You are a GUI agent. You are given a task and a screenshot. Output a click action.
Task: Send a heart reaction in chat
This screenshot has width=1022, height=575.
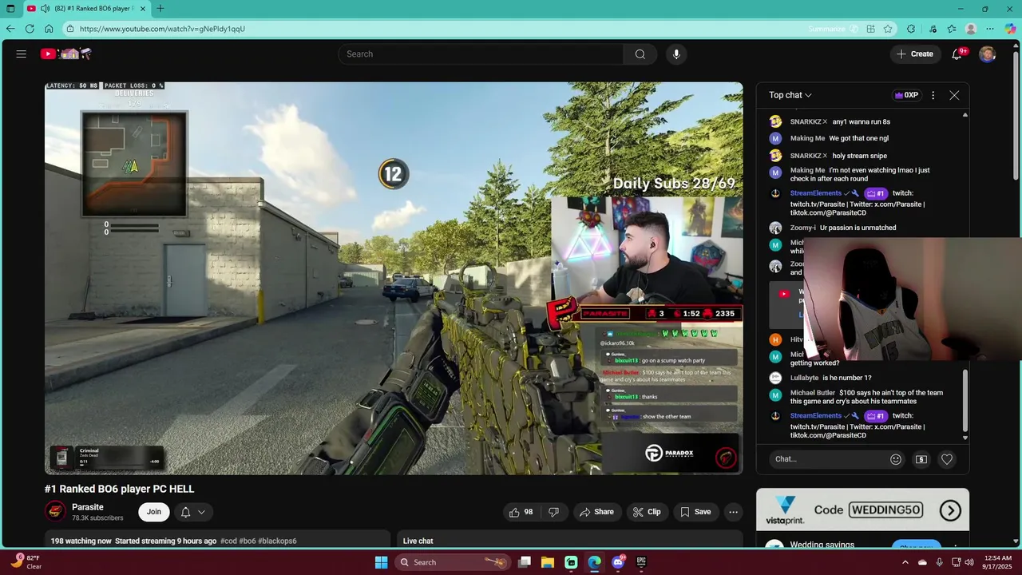(947, 459)
